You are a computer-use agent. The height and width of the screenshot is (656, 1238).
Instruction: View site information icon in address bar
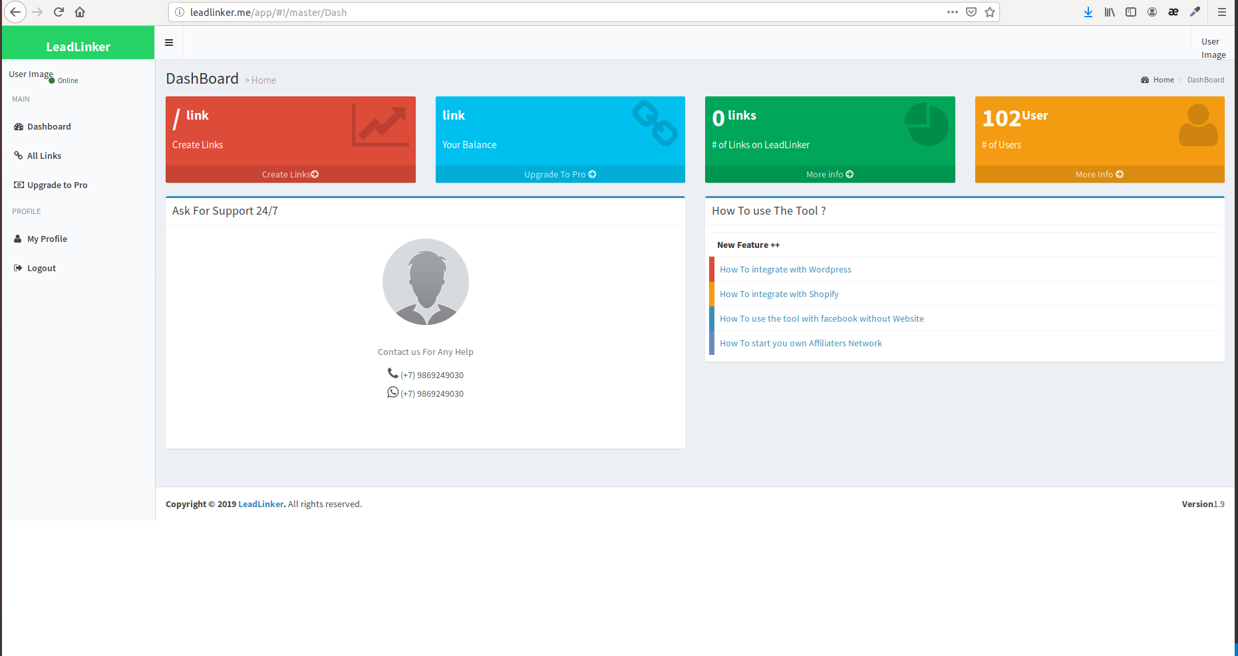tap(180, 12)
